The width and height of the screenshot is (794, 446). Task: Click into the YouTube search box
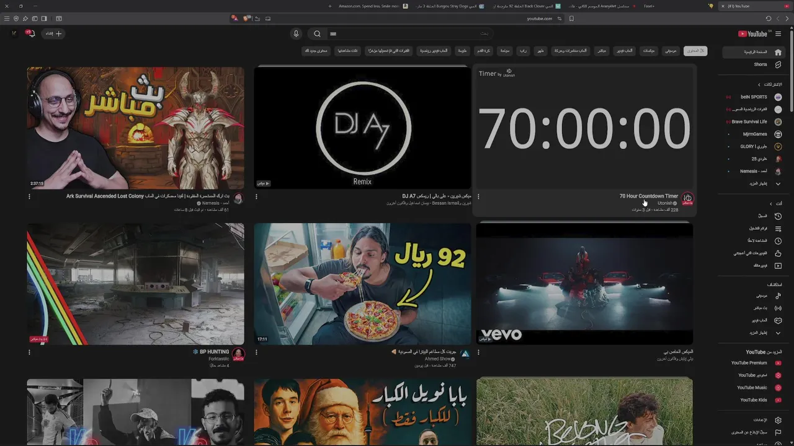point(409,34)
